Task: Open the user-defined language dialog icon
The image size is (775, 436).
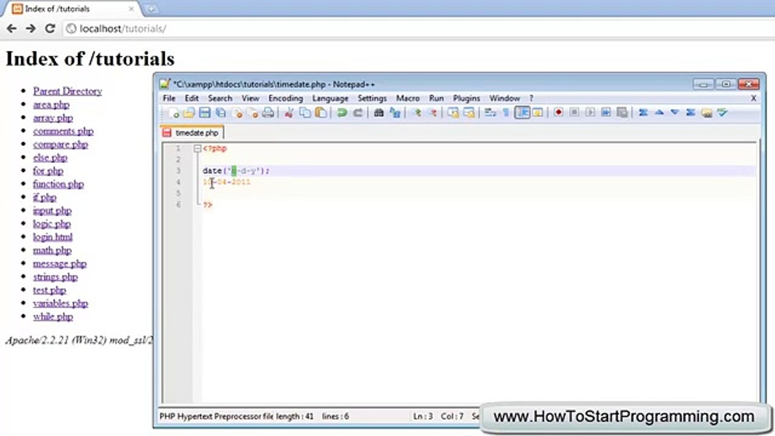Action: click(x=537, y=113)
